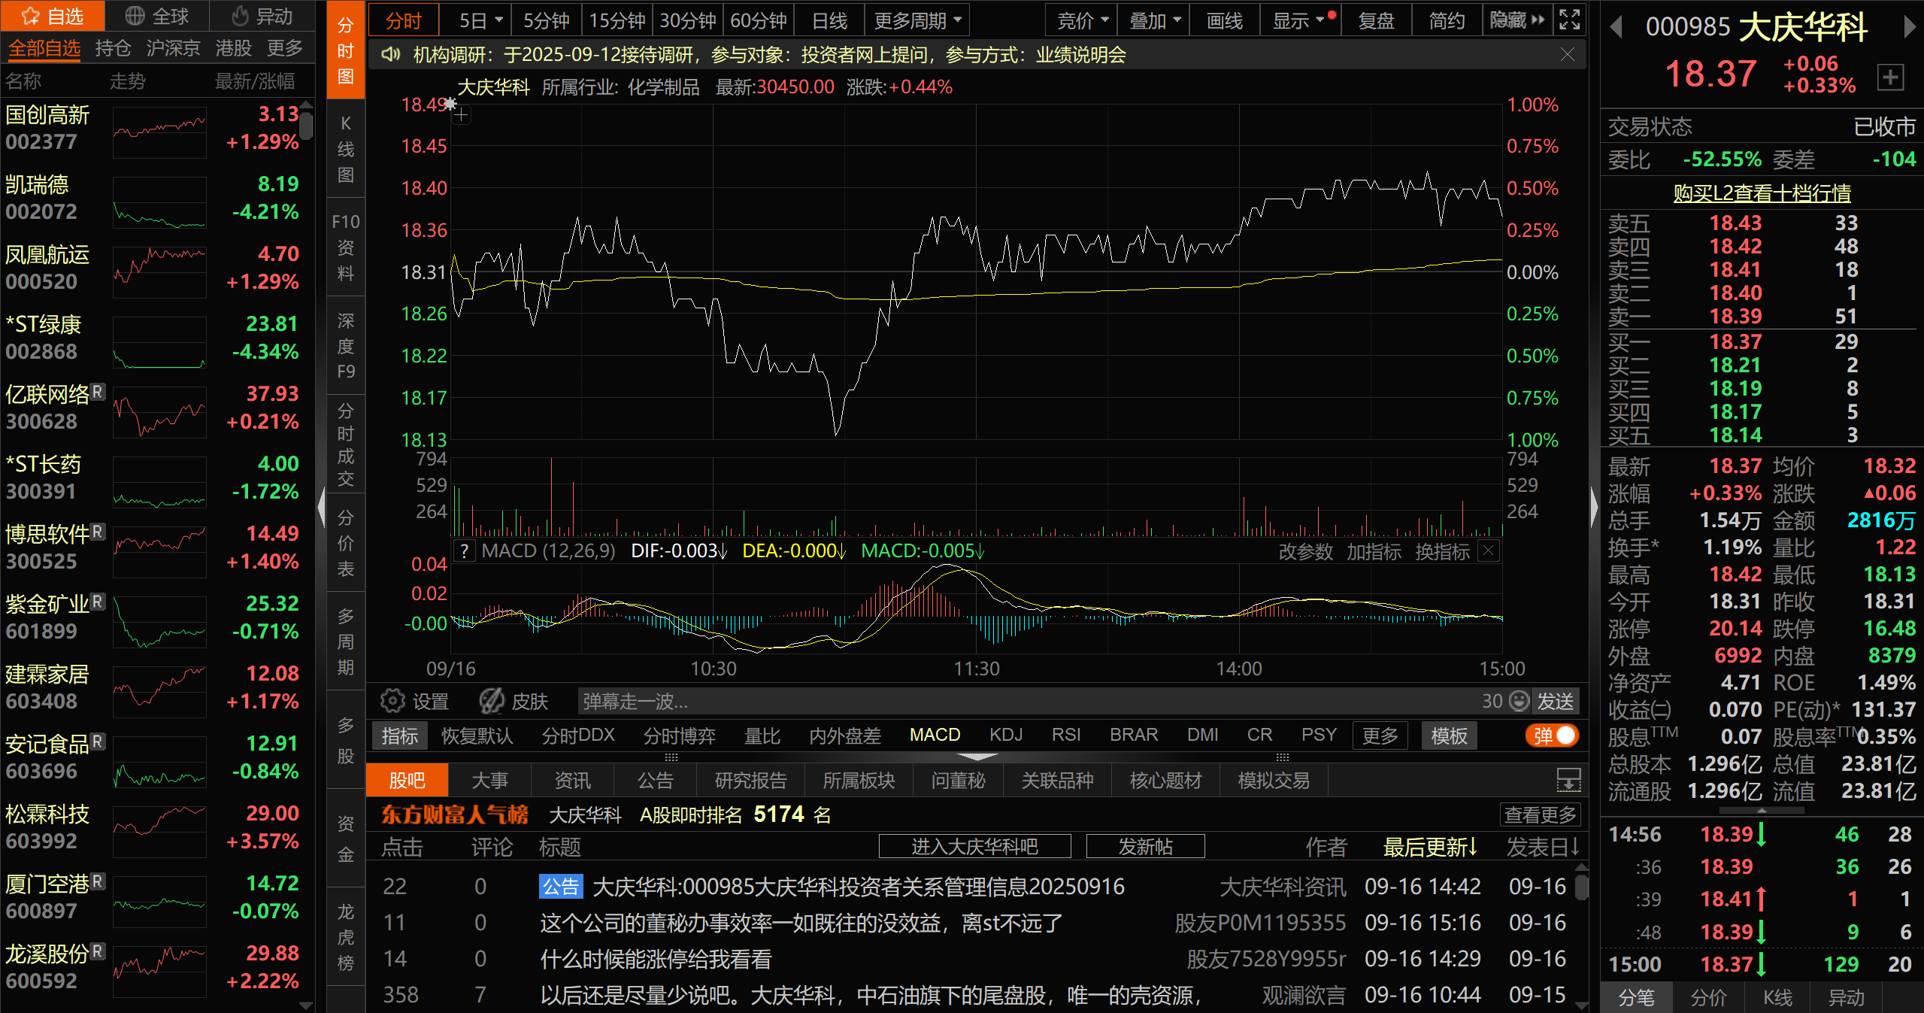Click the MACD help question mark

464,551
